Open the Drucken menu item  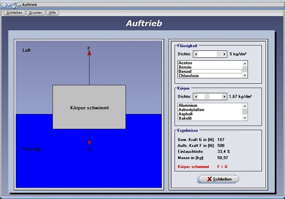pos(35,12)
